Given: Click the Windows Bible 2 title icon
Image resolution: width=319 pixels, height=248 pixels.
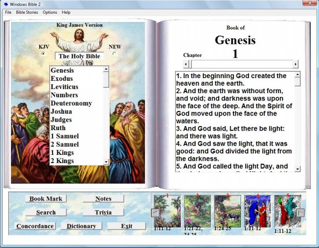Looking at the screenshot, I should [x=6, y=4].
